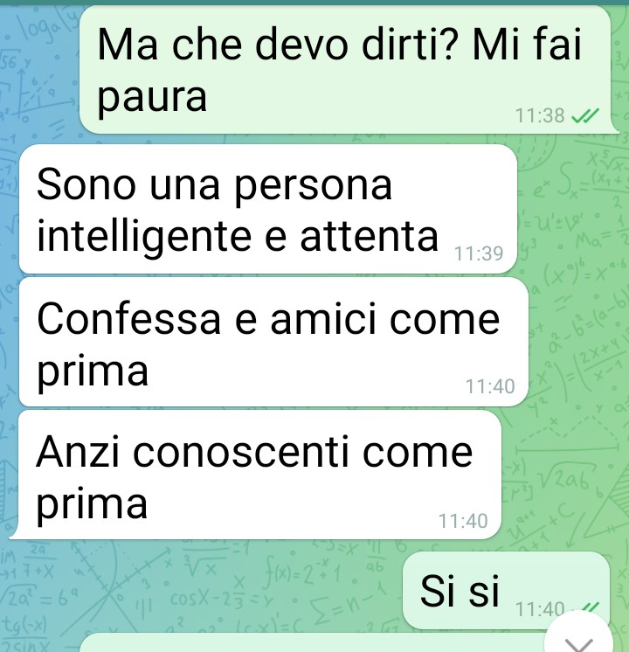Click 11:40 timestamp on "Anzi conoscenti" message
The height and width of the screenshot is (652, 629).
click(463, 521)
